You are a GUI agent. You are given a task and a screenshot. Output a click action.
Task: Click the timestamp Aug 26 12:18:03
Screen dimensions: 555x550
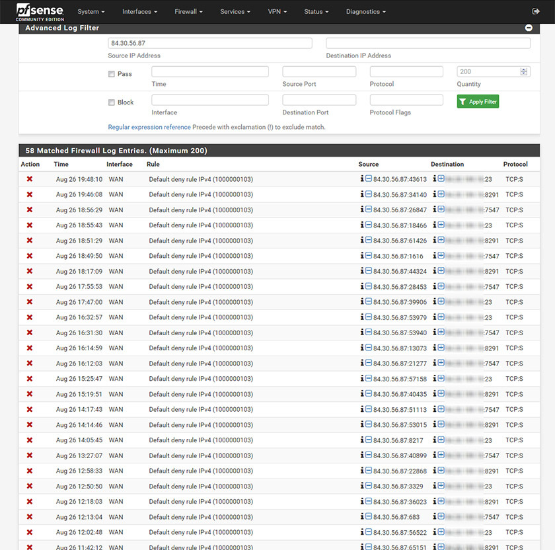tap(79, 502)
